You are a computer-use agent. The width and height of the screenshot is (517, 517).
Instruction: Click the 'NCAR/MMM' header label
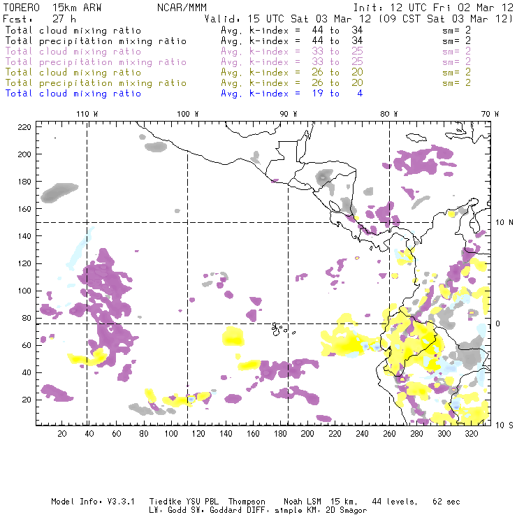182,7
